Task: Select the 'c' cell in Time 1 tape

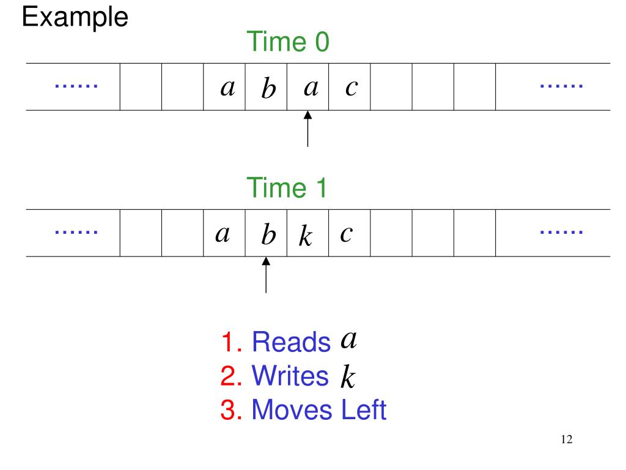Action: click(x=349, y=233)
